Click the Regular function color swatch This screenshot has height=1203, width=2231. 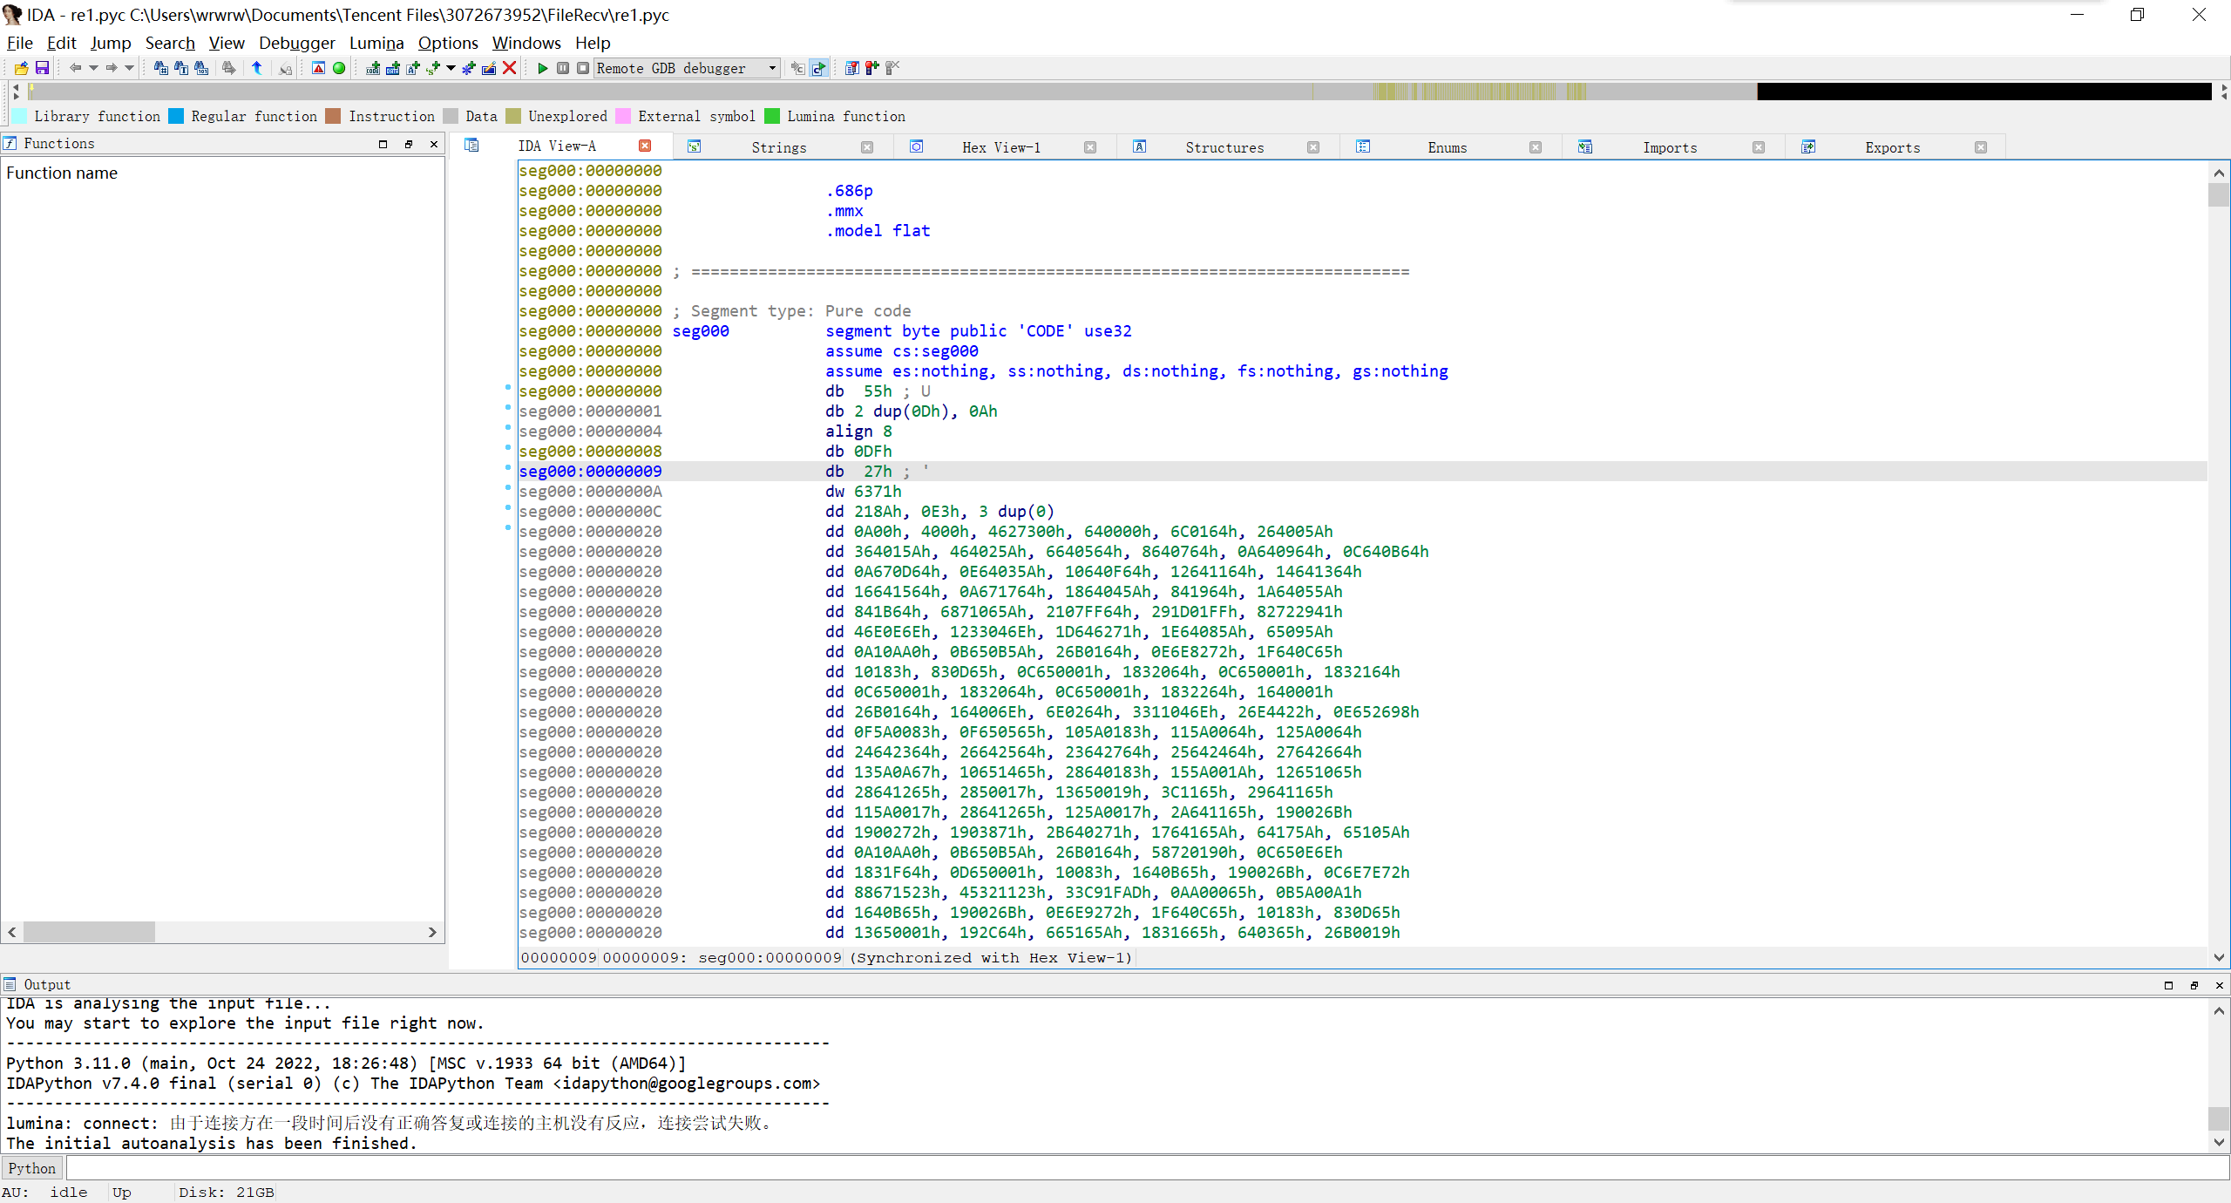(x=176, y=116)
